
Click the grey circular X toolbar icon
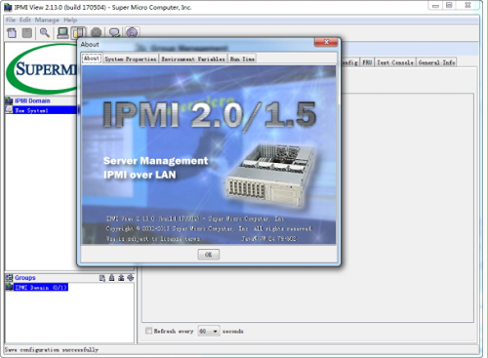[96, 33]
